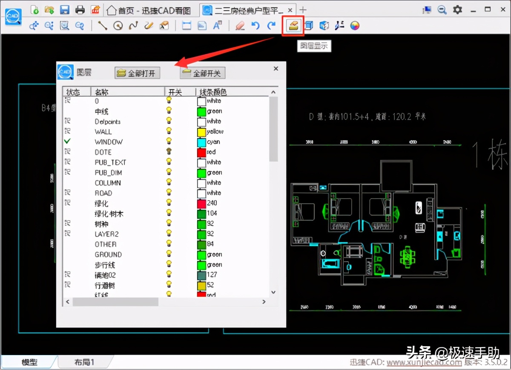Open the 3D view cube tool
Image resolution: width=511 pixels, height=370 pixels.
tap(309, 26)
